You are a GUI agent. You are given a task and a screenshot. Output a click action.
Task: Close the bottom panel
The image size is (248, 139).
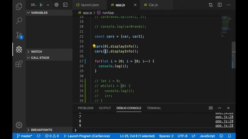coord(228,108)
